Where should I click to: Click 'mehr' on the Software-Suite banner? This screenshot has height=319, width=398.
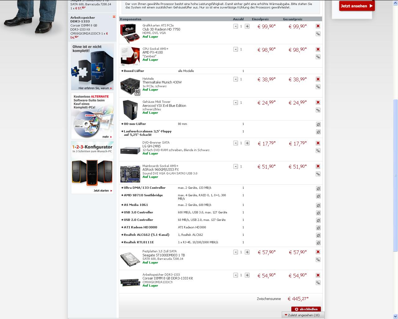click(x=107, y=137)
